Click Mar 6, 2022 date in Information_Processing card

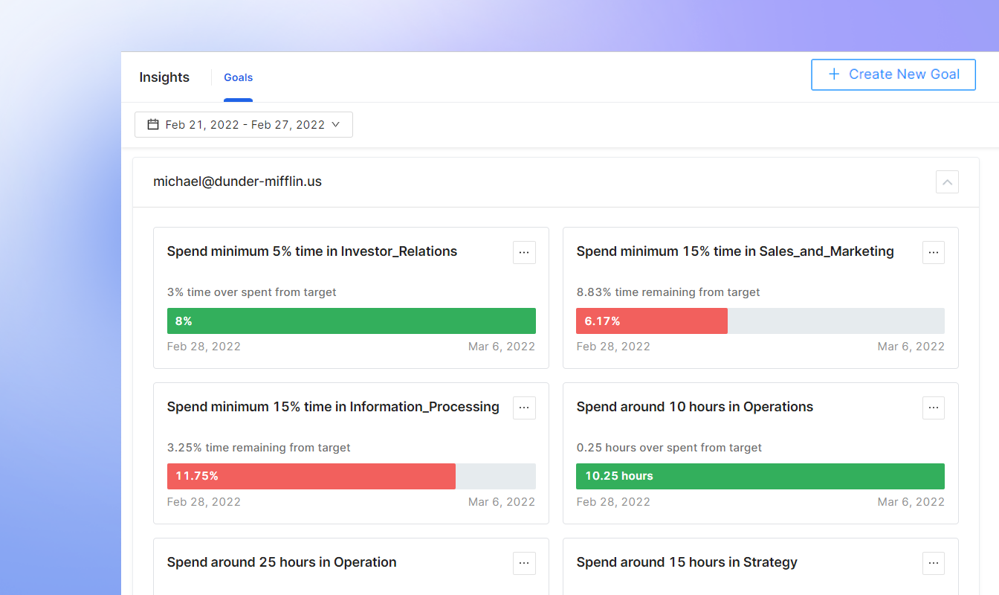click(502, 502)
